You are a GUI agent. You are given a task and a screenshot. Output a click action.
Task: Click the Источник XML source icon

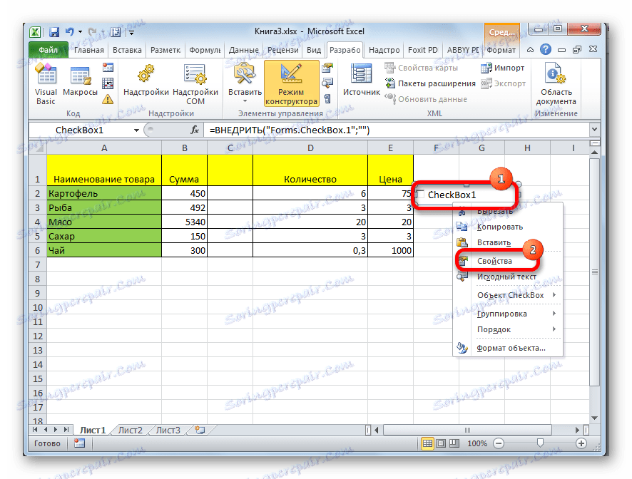(x=360, y=78)
